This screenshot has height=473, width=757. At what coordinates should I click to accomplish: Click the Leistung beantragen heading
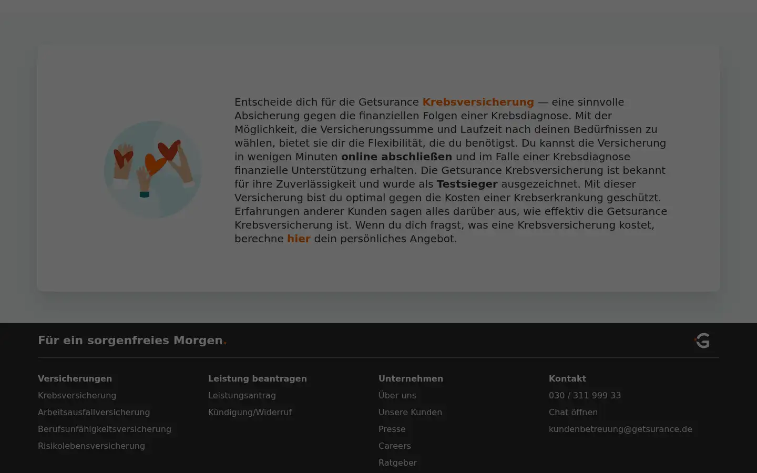[x=258, y=378]
